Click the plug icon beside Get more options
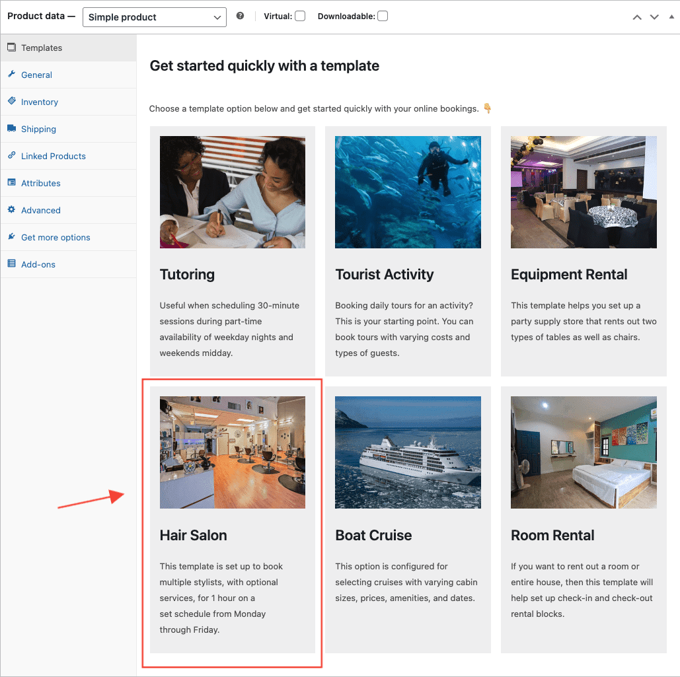This screenshot has width=680, height=677. 12,236
